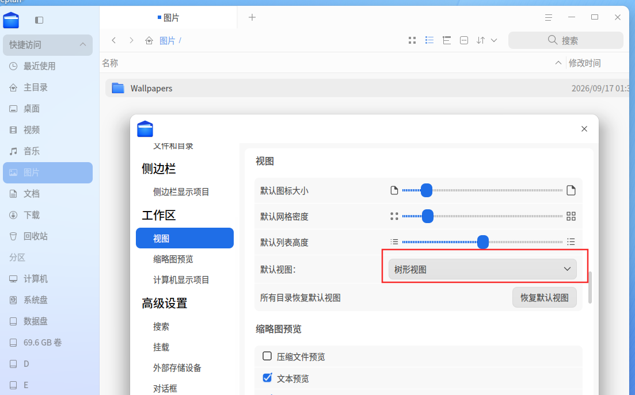Click the 默认网格密度 slider
This screenshot has width=635, height=395.
click(x=482, y=216)
